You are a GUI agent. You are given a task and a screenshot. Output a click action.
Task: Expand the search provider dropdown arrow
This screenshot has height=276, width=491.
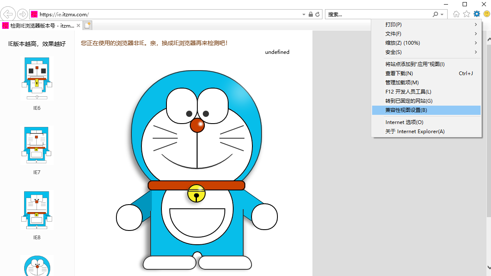442,15
